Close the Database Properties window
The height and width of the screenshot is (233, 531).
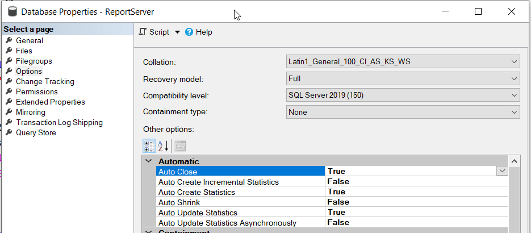511,11
